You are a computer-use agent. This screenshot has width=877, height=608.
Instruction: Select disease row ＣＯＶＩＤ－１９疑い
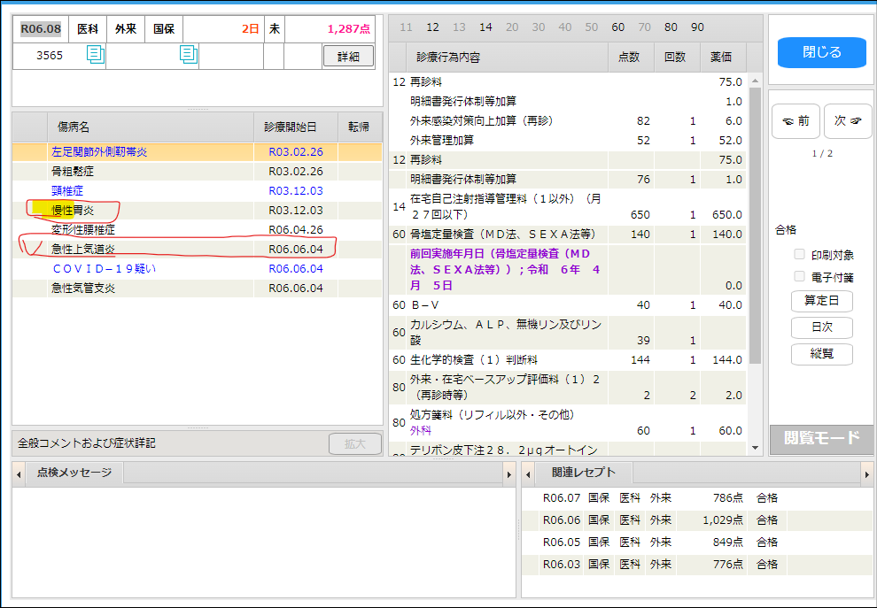point(198,269)
